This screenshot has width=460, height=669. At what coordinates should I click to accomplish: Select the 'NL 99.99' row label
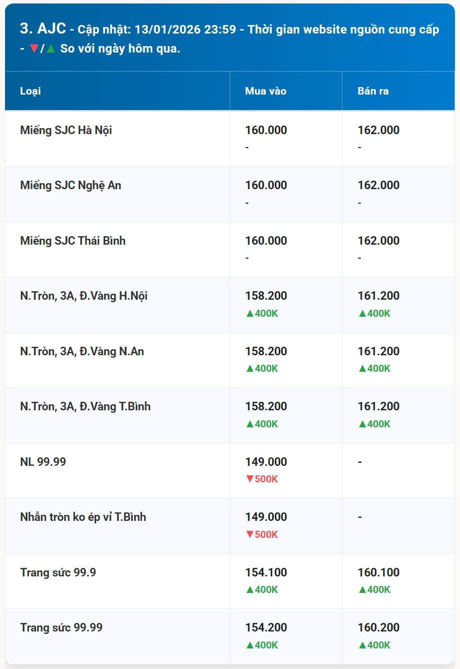click(43, 462)
